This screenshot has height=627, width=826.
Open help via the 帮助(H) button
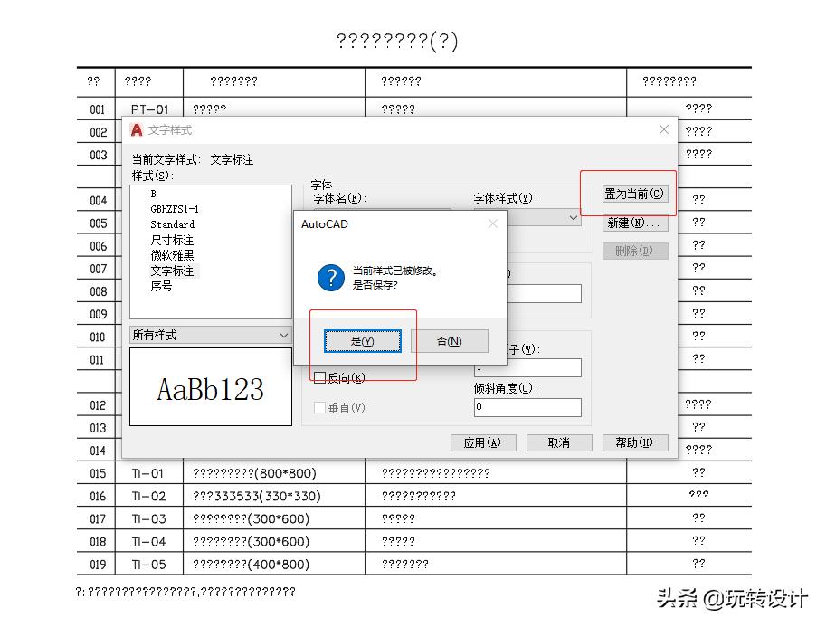634,442
